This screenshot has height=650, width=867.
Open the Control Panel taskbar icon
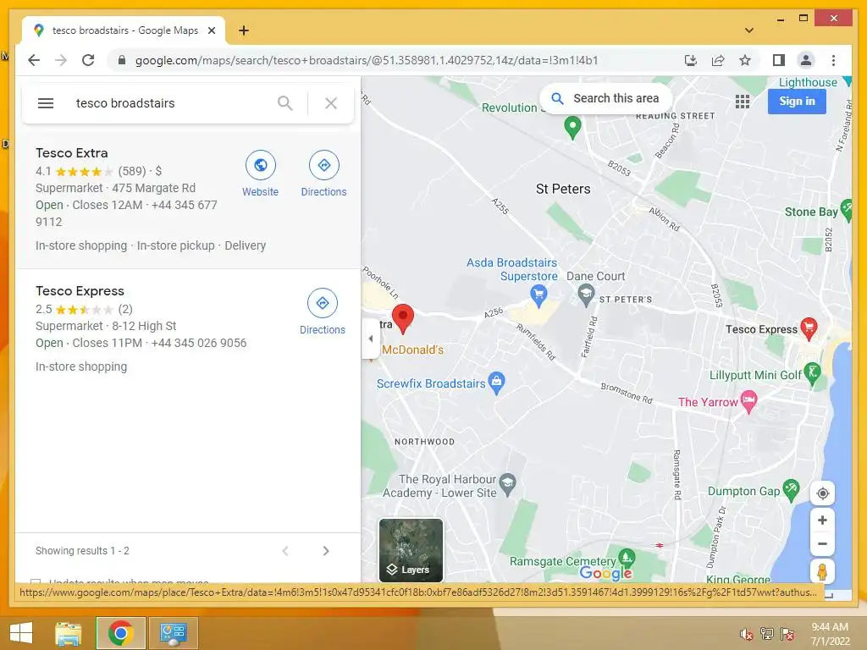(173, 633)
